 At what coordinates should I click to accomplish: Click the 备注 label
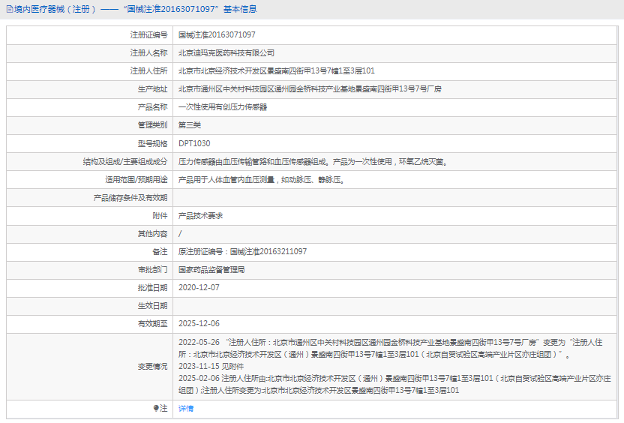160,251
